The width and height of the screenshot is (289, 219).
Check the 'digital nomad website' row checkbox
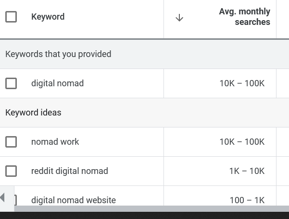(x=15, y=200)
